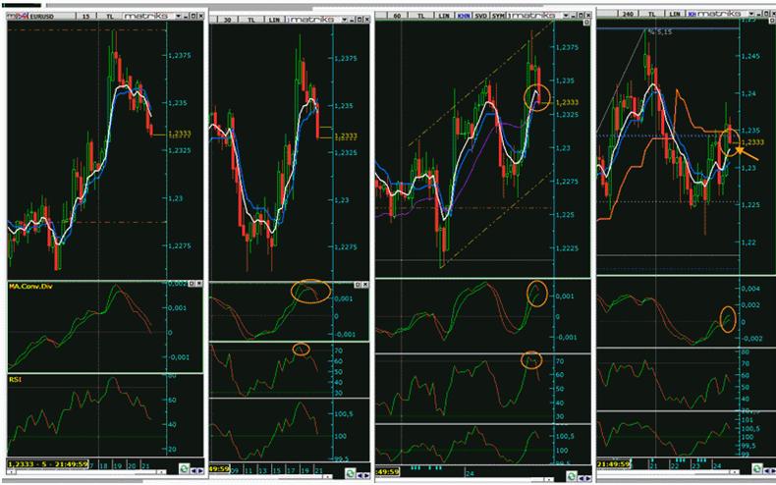Close the MACD indicator panel in the 30-minute chart
Screen dimensions: 776x485
[363, 286]
